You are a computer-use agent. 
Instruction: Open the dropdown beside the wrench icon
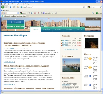[x=95, y=13]
